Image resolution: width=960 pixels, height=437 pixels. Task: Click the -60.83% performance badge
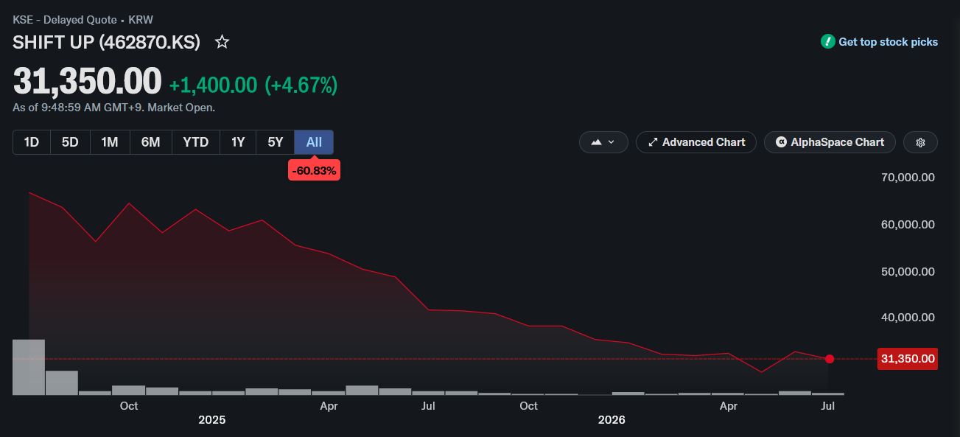point(314,171)
